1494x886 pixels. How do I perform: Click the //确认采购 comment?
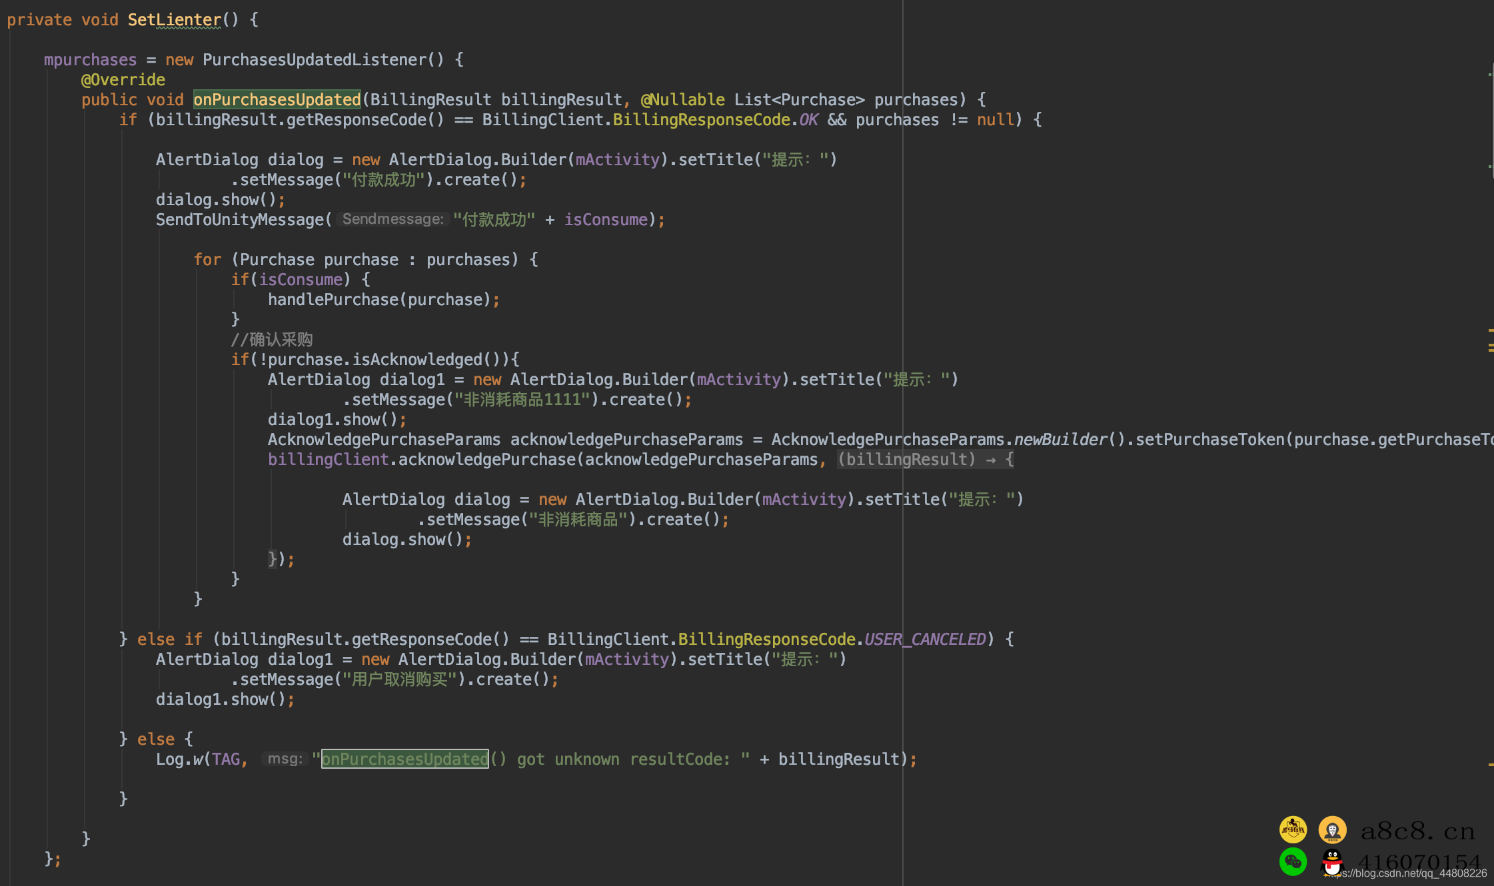272,340
